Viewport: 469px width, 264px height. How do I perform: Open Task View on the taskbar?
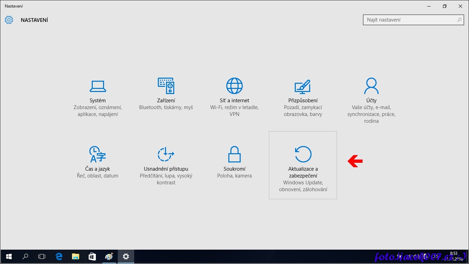42,256
